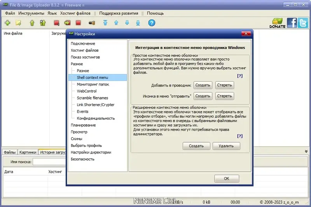Open the Twitter bird icon link
Image resolution: width=311 pixels, height=207 pixels.
tap(303, 23)
